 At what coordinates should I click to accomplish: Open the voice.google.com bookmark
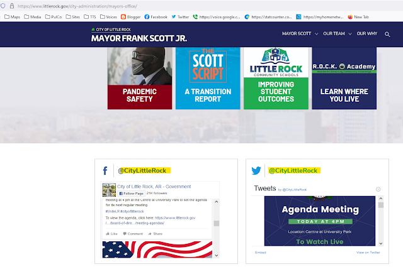click(217, 17)
